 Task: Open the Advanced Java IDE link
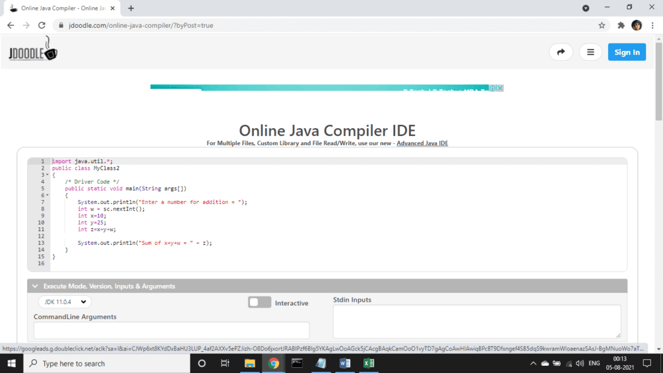[422, 143]
